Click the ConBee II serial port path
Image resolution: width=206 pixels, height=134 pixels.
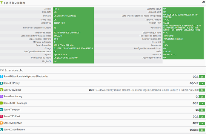coord(148,90)
